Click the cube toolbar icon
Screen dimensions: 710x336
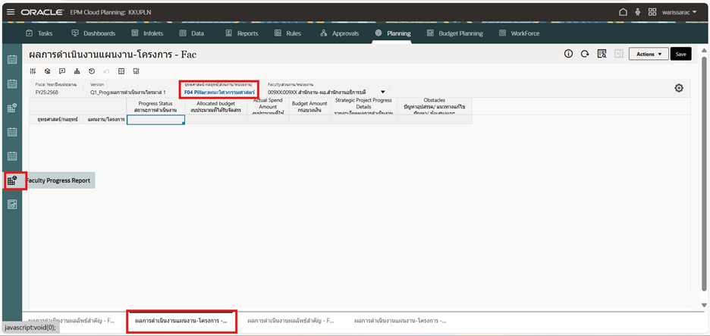point(47,71)
